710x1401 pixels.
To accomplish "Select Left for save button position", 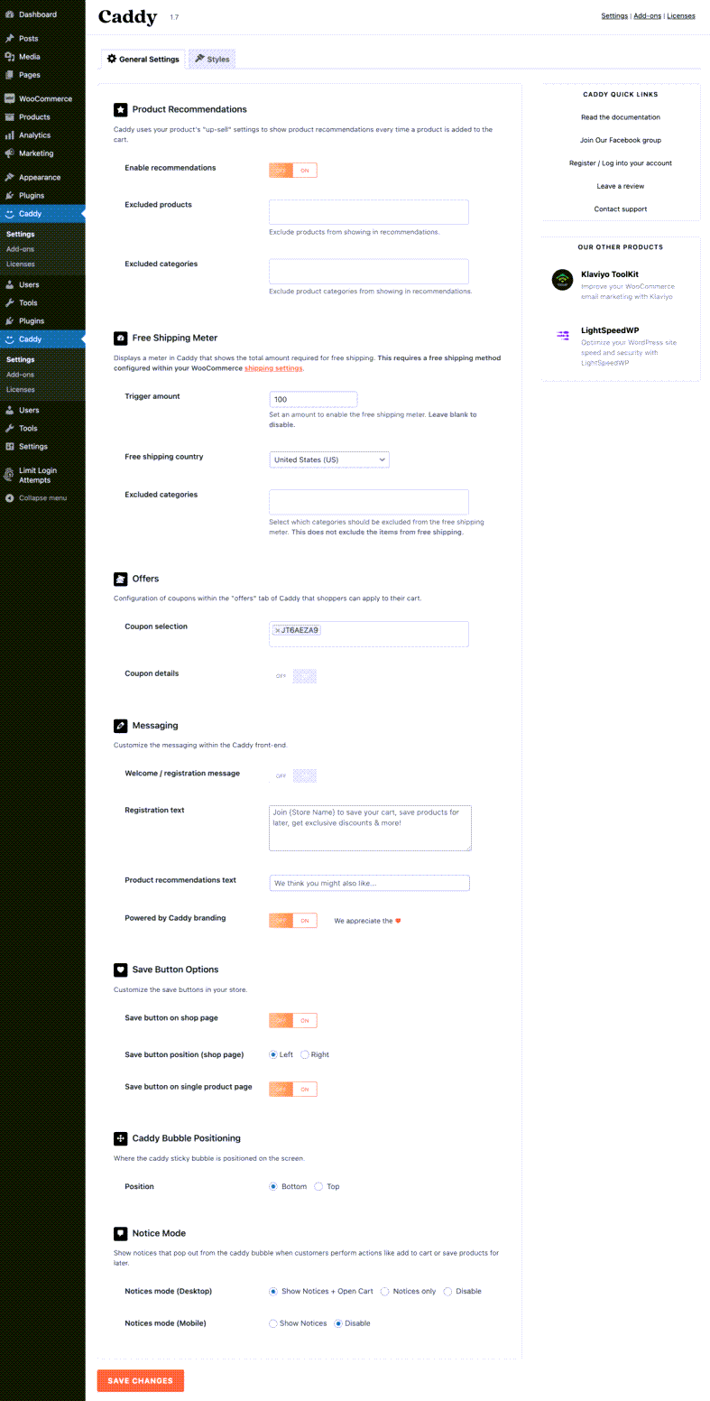I will tap(273, 1054).
